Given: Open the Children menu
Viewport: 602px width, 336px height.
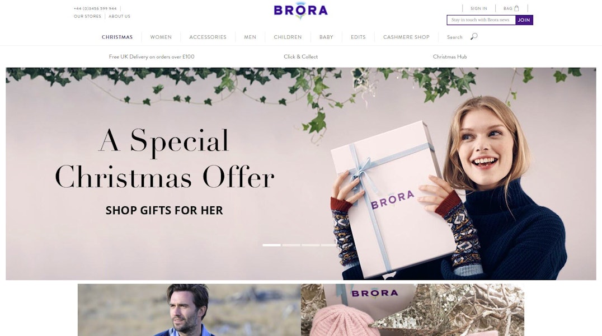Looking at the screenshot, I should pos(288,37).
